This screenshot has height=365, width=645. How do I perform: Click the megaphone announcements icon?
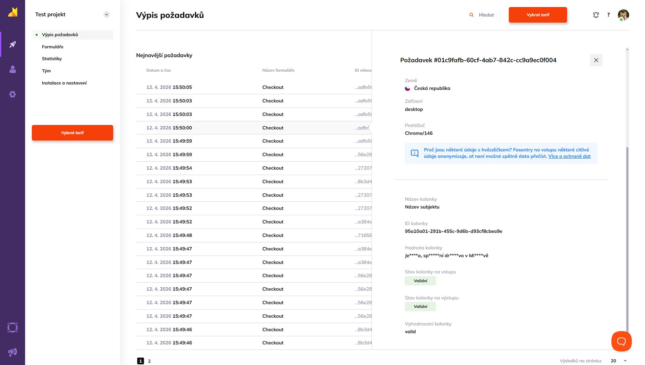[12, 352]
